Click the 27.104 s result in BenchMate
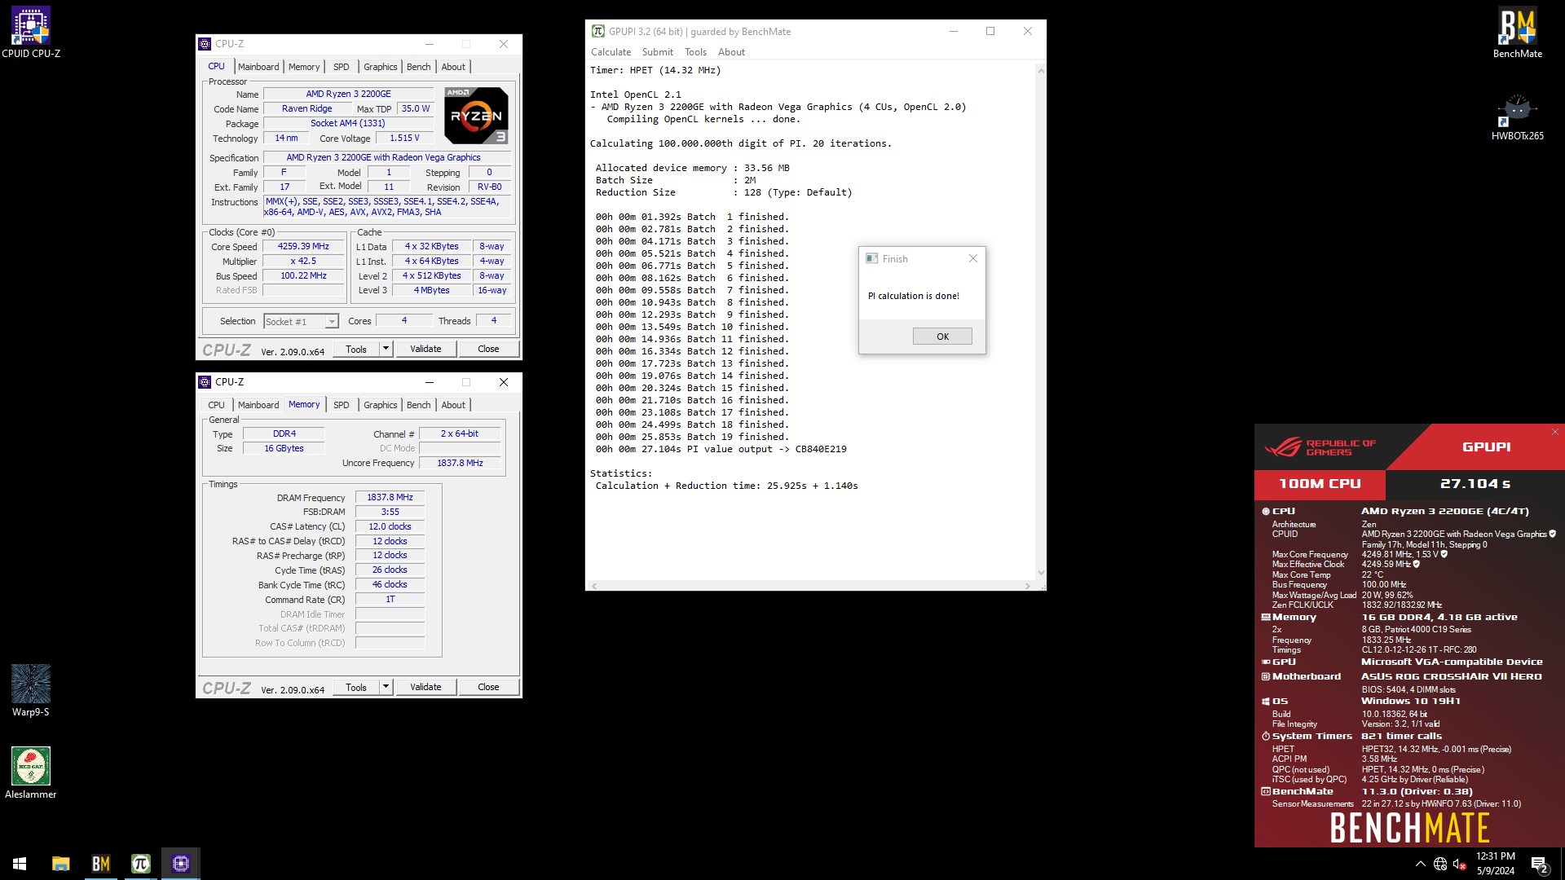The height and width of the screenshot is (880, 1565). tap(1475, 484)
